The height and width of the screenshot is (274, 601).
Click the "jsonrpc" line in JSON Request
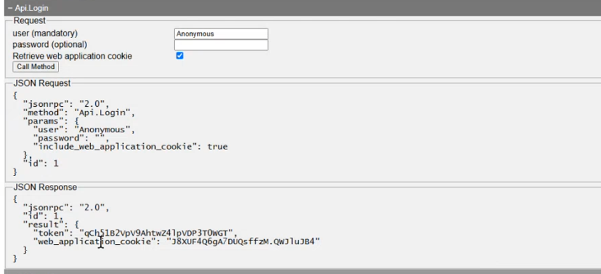[x=66, y=104]
